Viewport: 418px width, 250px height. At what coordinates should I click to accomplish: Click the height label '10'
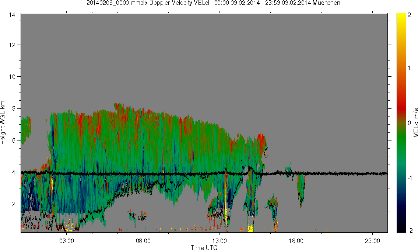pos(12,77)
